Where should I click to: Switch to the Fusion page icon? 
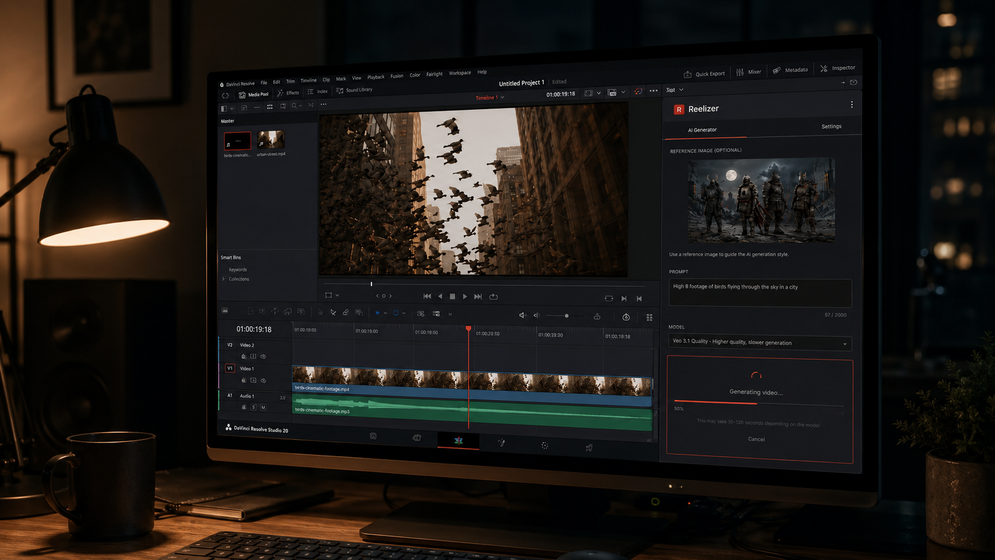(x=502, y=443)
